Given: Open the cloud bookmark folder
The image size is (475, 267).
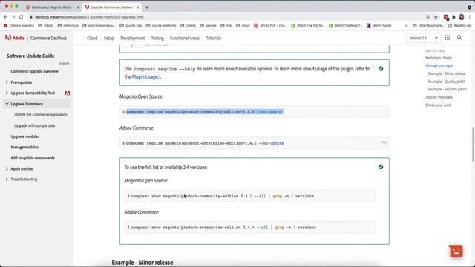Looking at the screenshot, I should pos(243,26).
